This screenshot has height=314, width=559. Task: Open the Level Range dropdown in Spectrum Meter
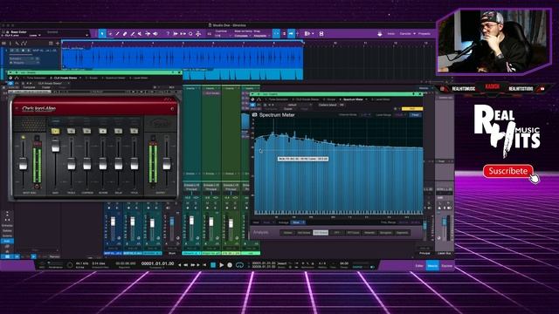[x=400, y=115]
